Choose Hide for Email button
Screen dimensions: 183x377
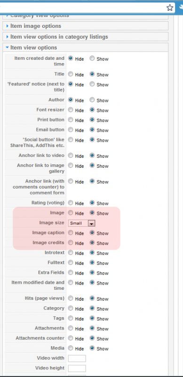point(71,130)
